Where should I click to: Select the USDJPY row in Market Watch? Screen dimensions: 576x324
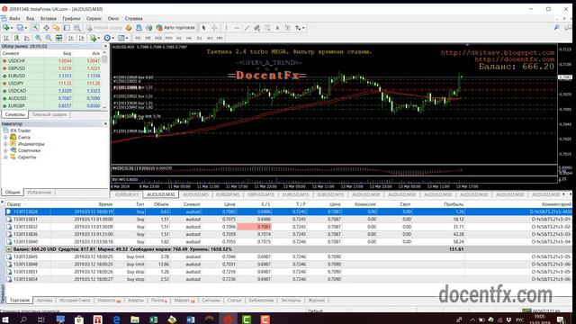tap(51, 84)
